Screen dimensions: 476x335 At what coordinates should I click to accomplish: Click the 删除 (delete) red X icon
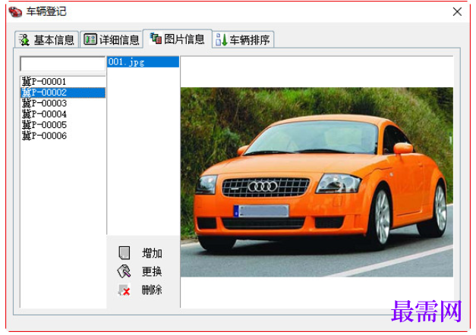pyautogui.click(x=125, y=290)
